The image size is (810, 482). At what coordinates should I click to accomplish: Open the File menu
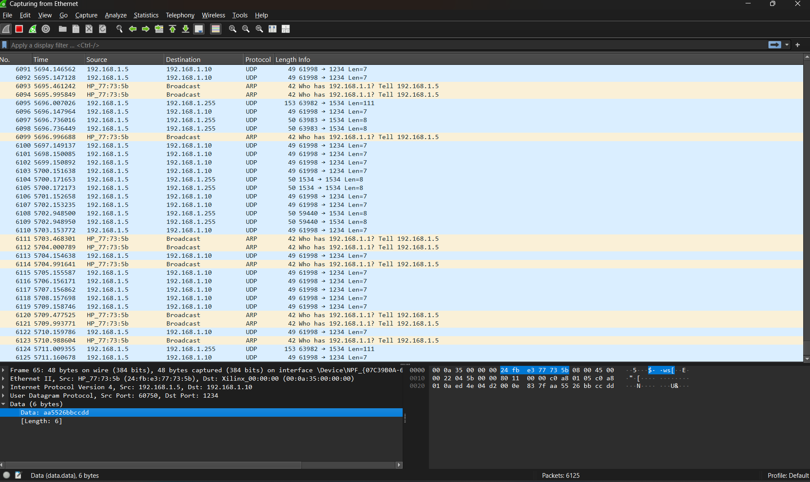(x=8, y=15)
